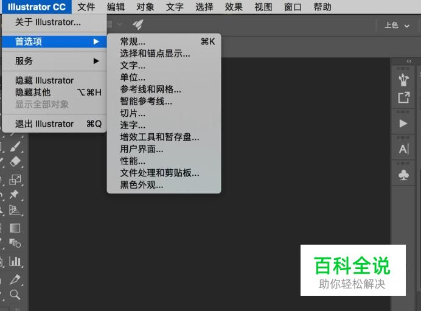
Task: Open 智能参考线... preferences
Action: tap(164, 101)
